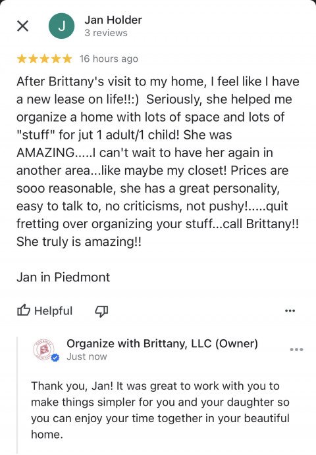Click the fifth yellow rating star
The width and height of the screenshot is (316, 455).
click(67, 59)
